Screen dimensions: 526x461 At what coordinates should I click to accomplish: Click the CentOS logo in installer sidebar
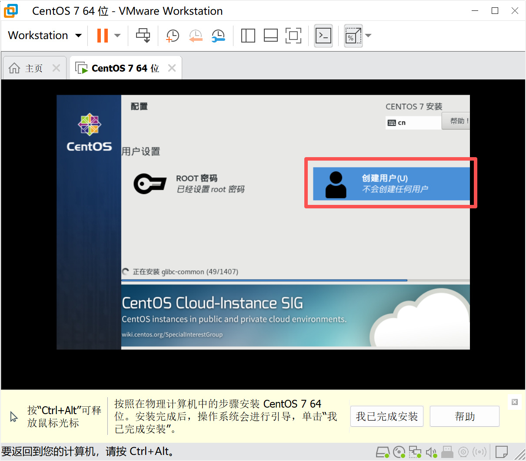[89, 133]
